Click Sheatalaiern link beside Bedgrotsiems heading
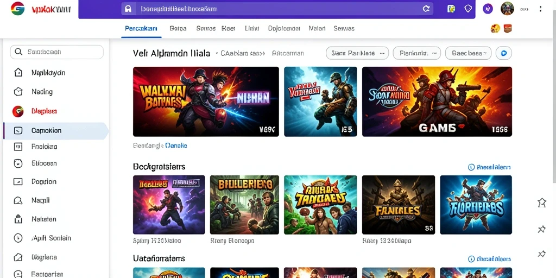The width and height of the screenshot is (556, 278). tap(489, 167)
